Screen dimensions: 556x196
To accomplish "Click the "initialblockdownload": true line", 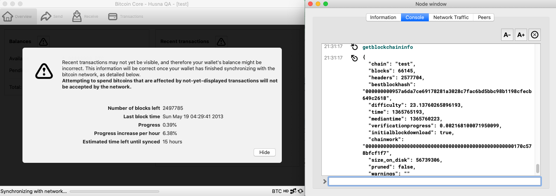I will click(x=411, y=132).
